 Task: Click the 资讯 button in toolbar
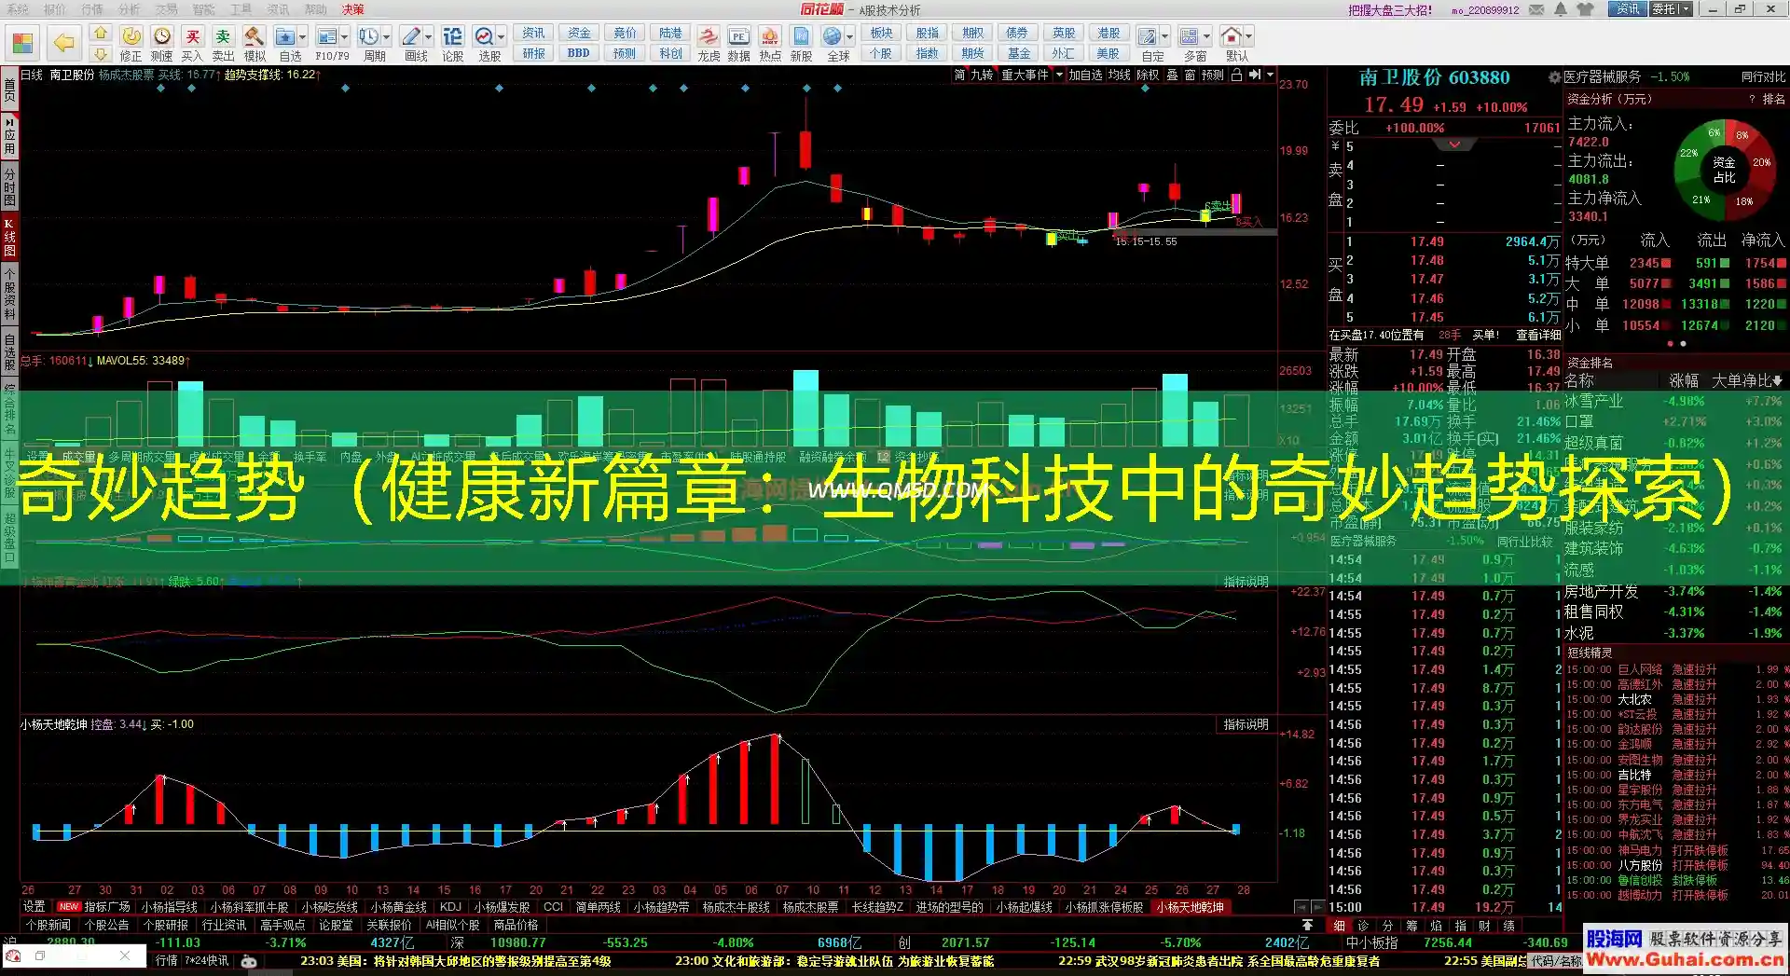(533, 34)
